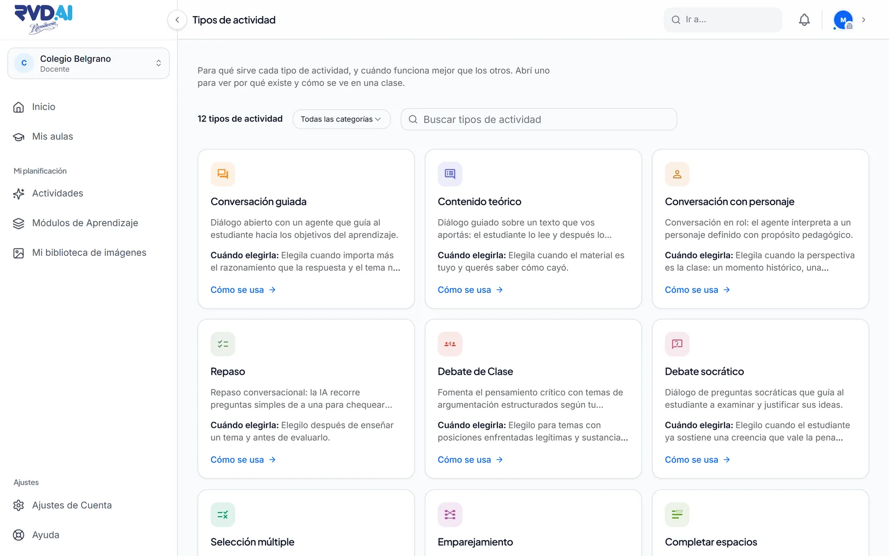
Task: Click the Inicio home icon
Action: pyautogui.click(x=19, y=107)
